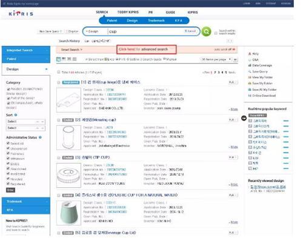Expand the Trademark section in left sidebar

point(26,202)
